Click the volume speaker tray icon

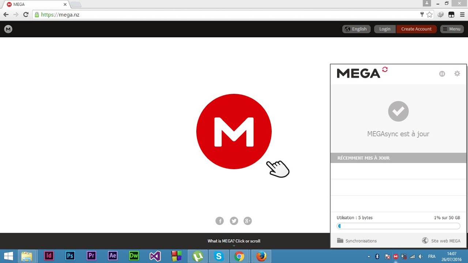(x=421, y=256)
